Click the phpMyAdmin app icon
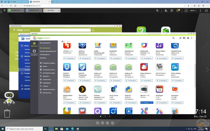210x131 pixels. [67, 89]
